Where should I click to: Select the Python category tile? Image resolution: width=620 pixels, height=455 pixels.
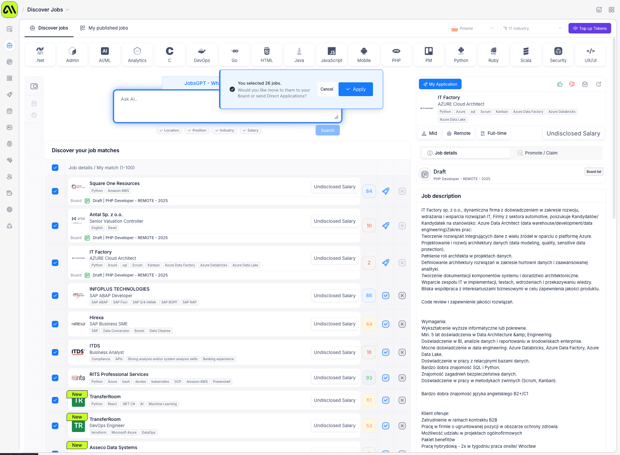(x=461, y=55)
